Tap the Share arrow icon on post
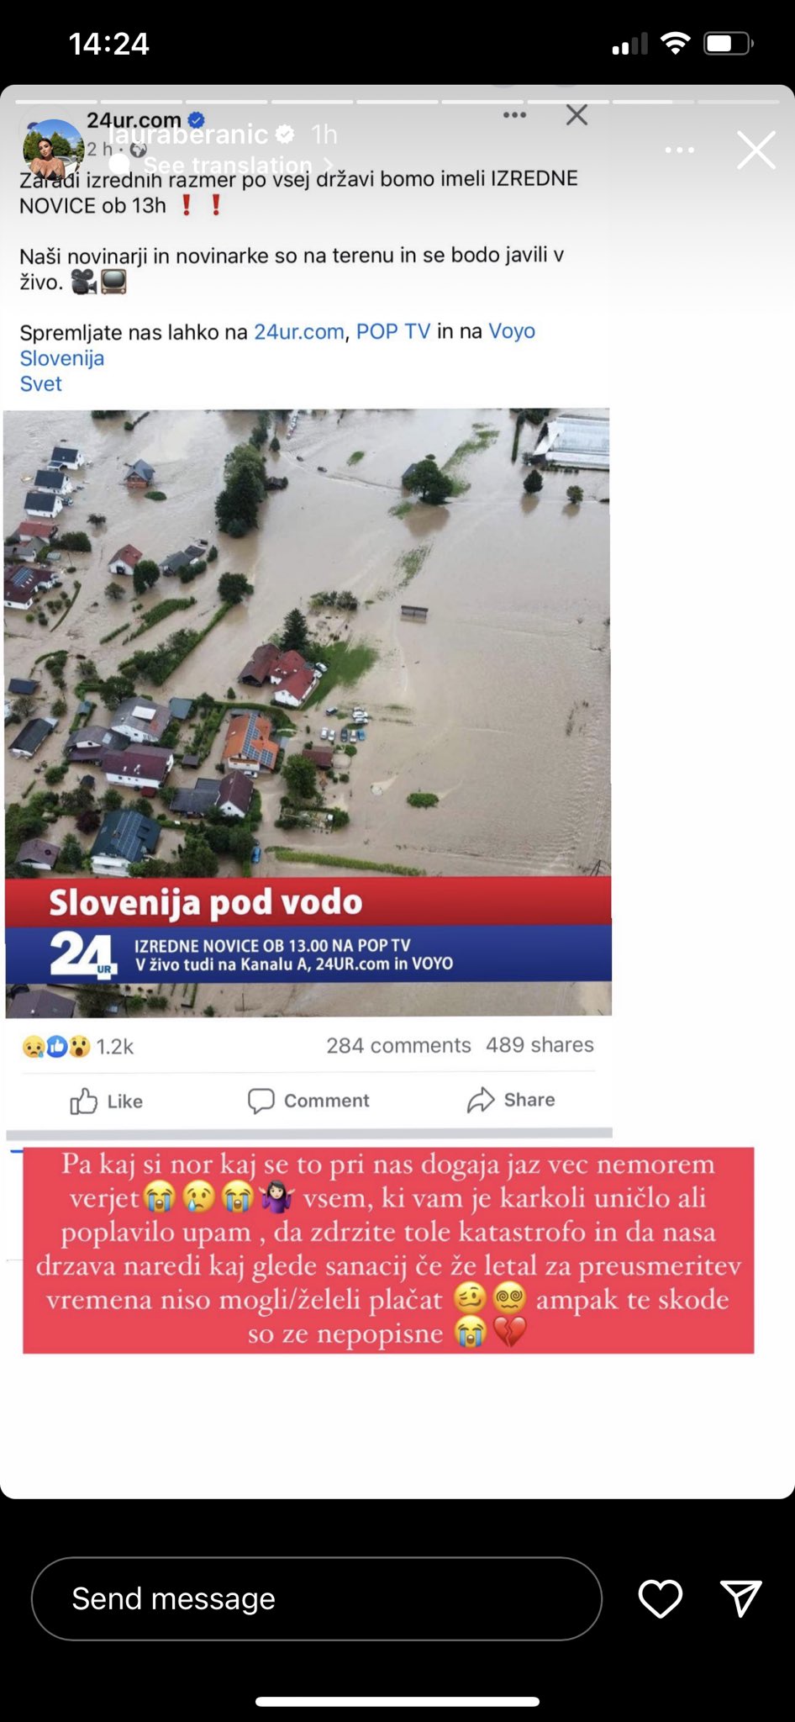 click(x=481, y=1100)
